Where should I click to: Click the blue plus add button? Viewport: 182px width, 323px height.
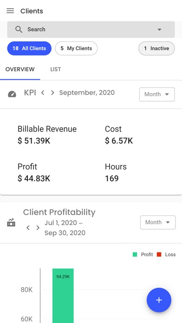click(x=159, y=300)
